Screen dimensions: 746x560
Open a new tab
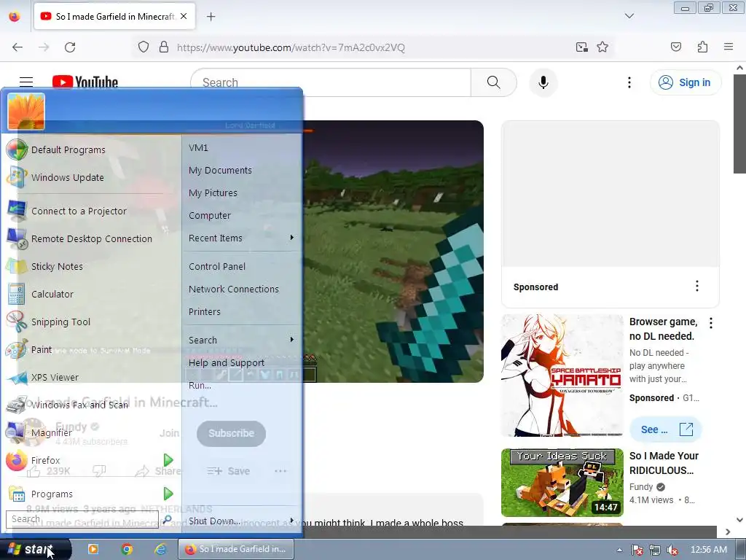(x=211, y=17)
